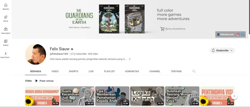Switch to the KOMUNITAS tab
The image size is (250, 107).
132,71
